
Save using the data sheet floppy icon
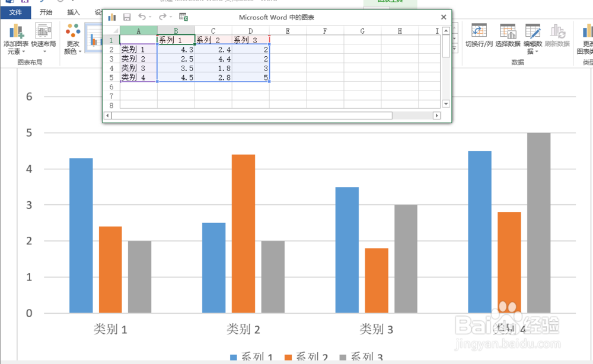pyautogui.click(x=127, y=17)
